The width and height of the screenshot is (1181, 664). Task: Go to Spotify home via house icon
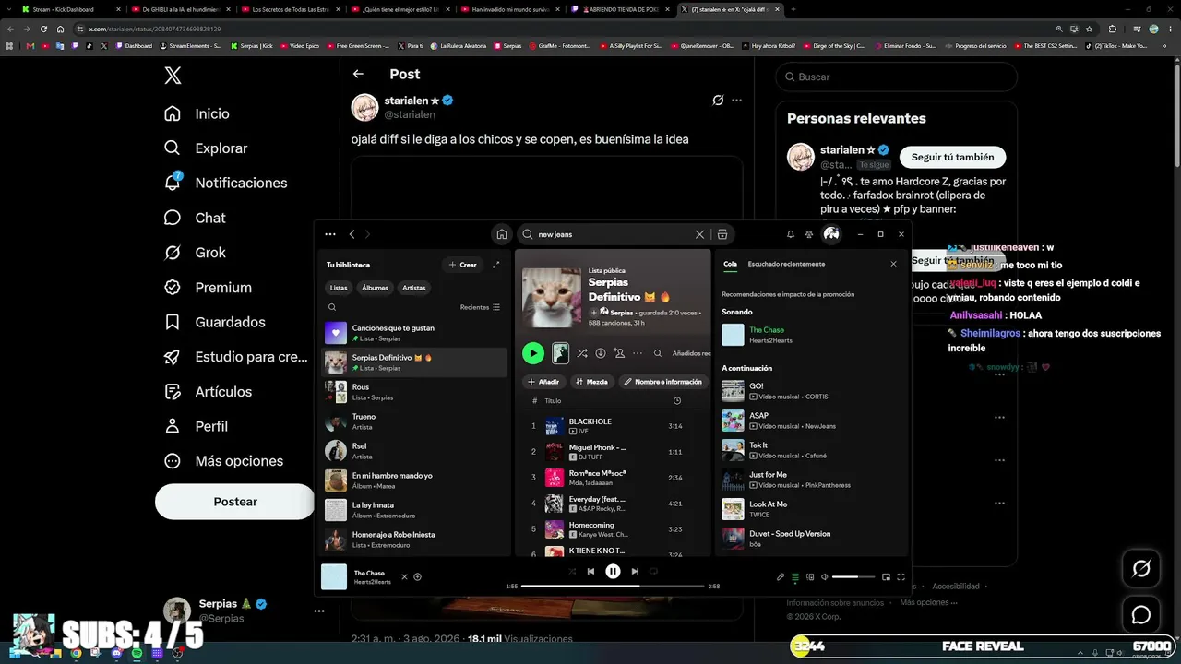(501, 234)
